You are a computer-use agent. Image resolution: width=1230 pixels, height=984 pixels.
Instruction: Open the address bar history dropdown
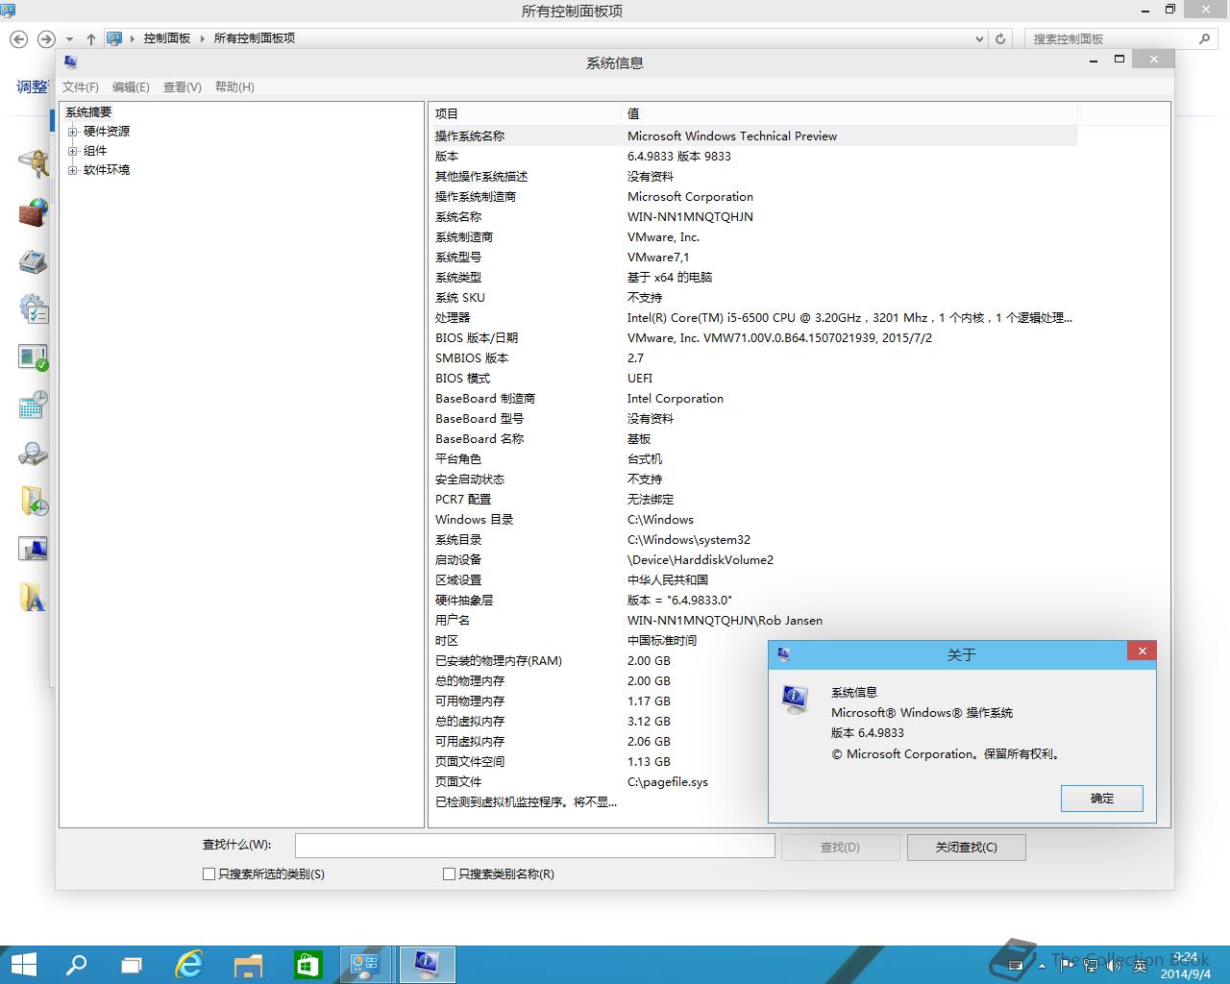pos(979,38)
